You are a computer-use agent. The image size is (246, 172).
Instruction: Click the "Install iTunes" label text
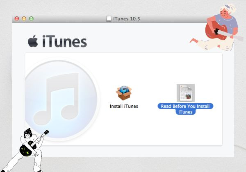[x=124, y=106]
